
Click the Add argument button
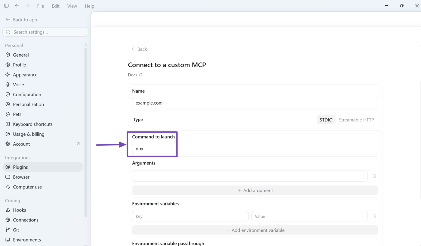point(255,190)
